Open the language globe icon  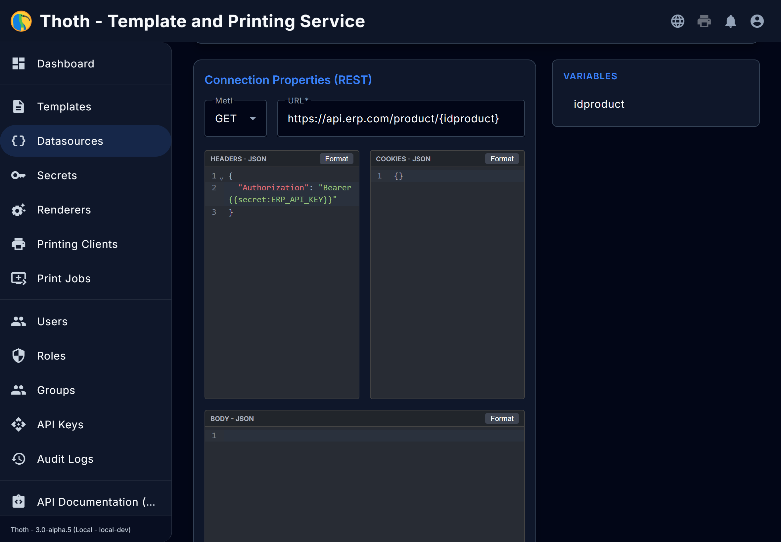(x=677, y=21)
